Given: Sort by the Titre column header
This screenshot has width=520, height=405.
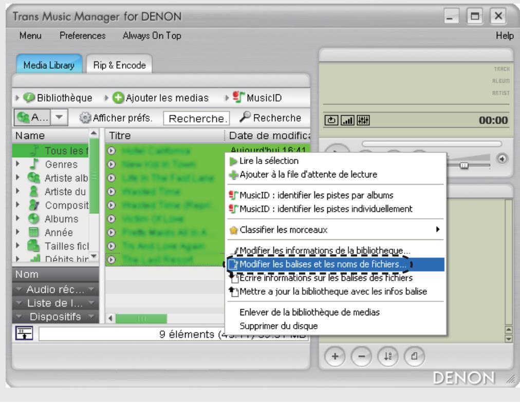Looking at the screenshot, I should pos(165,136).
